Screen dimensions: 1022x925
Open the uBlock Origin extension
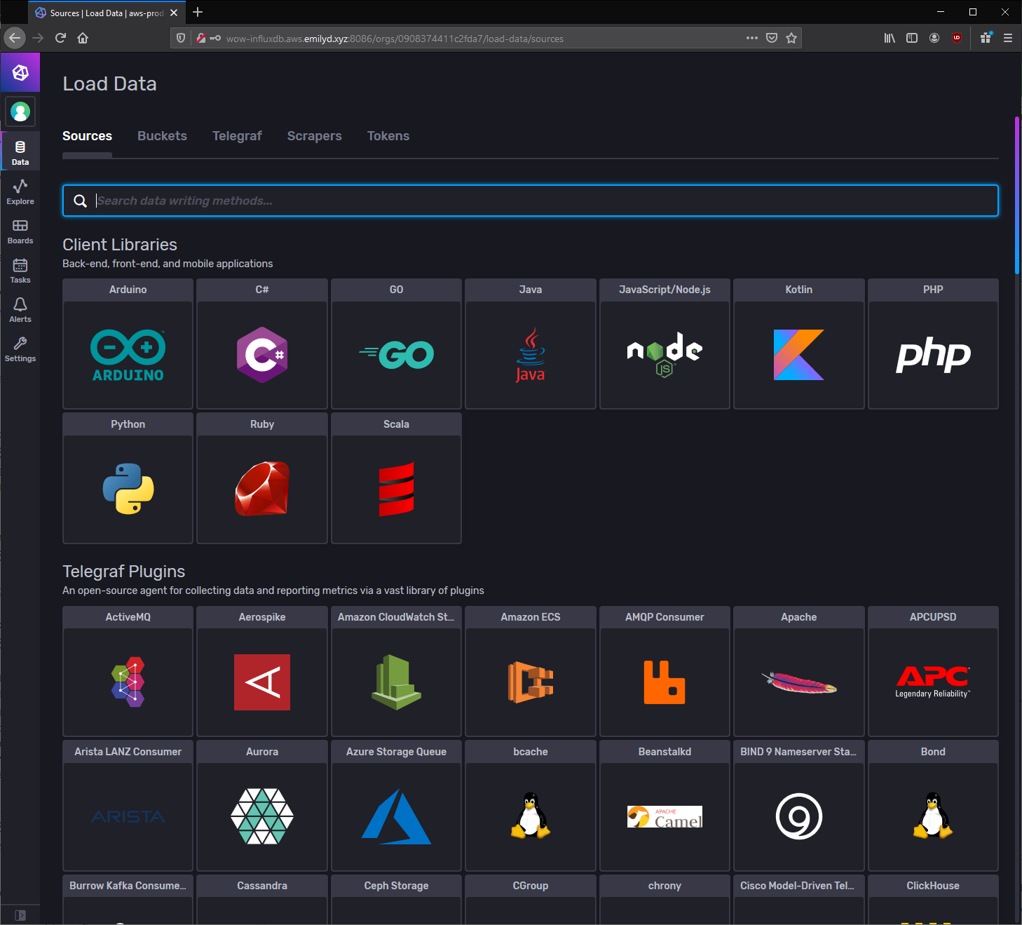pyautogui.click(x=957, y=38)
